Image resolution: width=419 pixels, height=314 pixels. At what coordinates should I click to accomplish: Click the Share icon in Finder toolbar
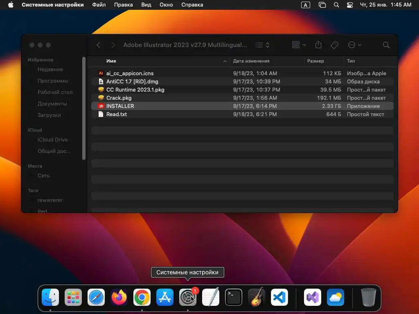[318, 45]
